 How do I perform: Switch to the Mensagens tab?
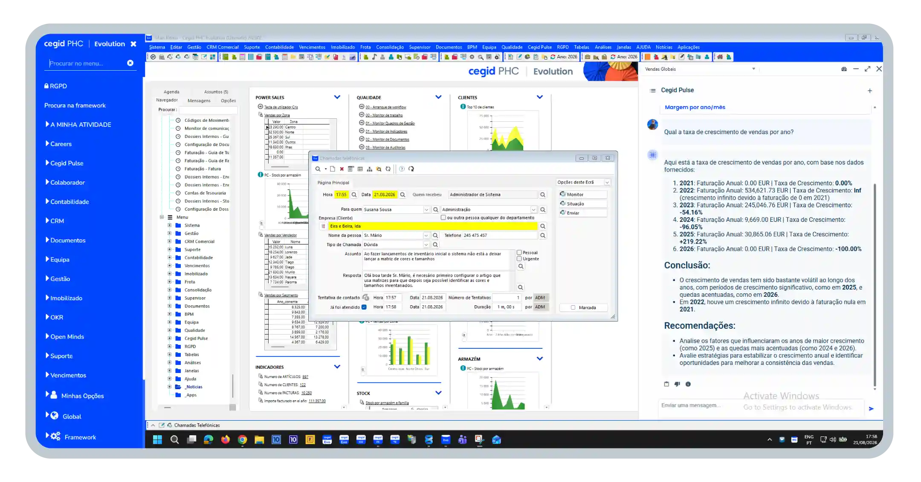point(199,101)
